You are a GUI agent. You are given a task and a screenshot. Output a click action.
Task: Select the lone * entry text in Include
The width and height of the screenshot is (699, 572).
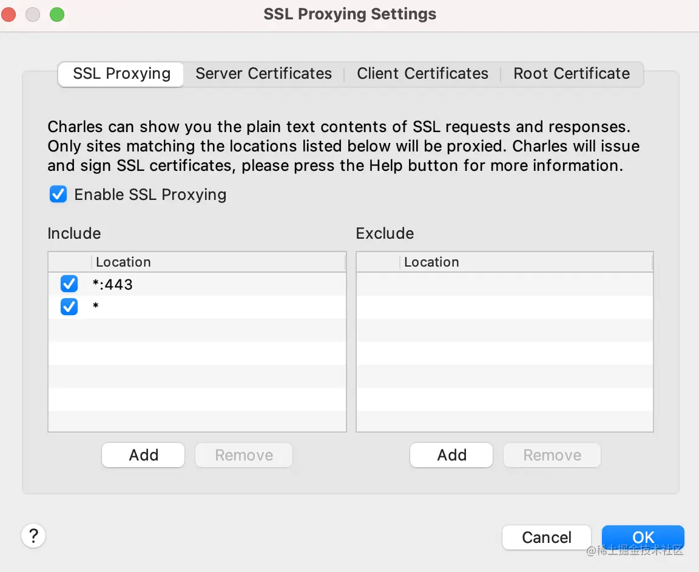pos(96,307)
